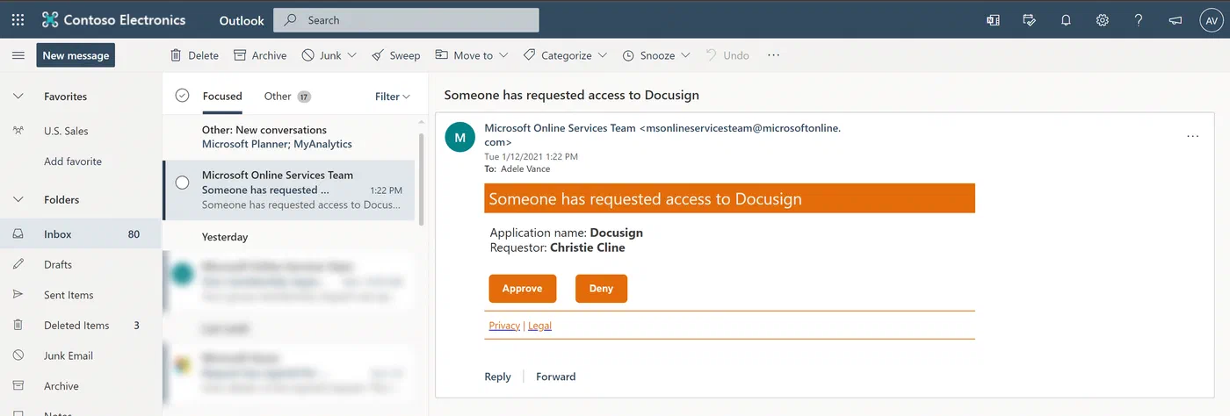
Task: Open the toolbar more options ellipsis
Action: point(773,55)
